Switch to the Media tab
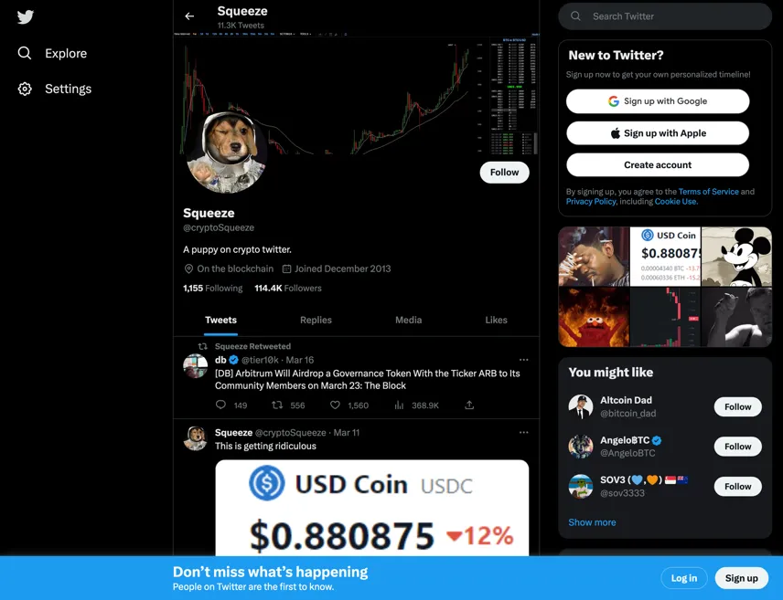Screen dimensions: 783x600 (409, 321)
